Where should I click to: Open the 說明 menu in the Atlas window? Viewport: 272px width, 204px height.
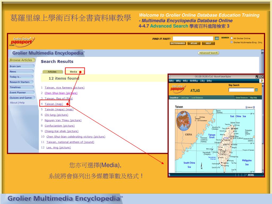click(x=209, y=81)
